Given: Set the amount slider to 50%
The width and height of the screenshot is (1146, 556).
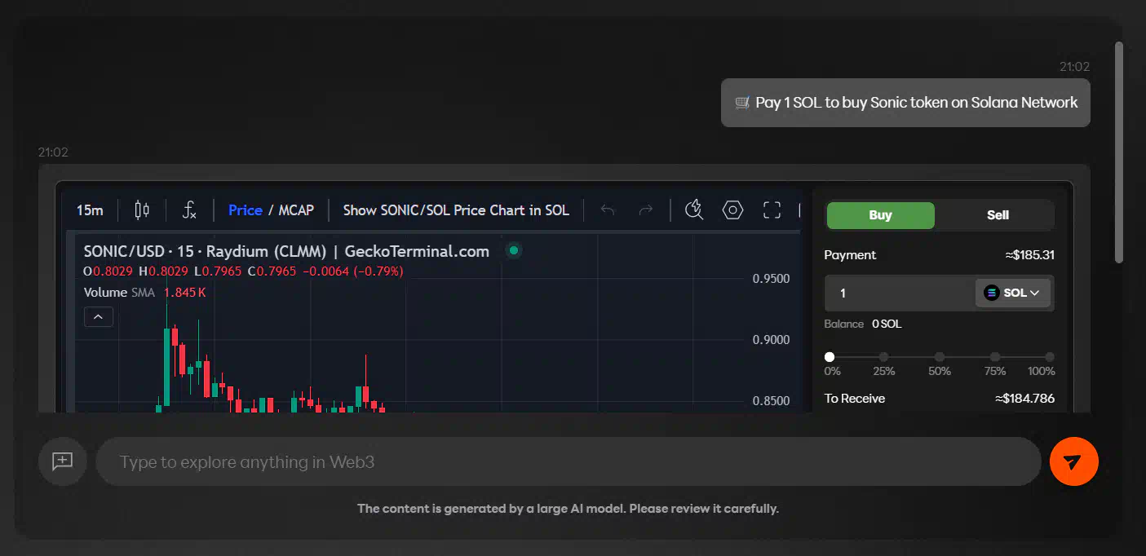Looking at the screenshot, I should click(940, 357).
